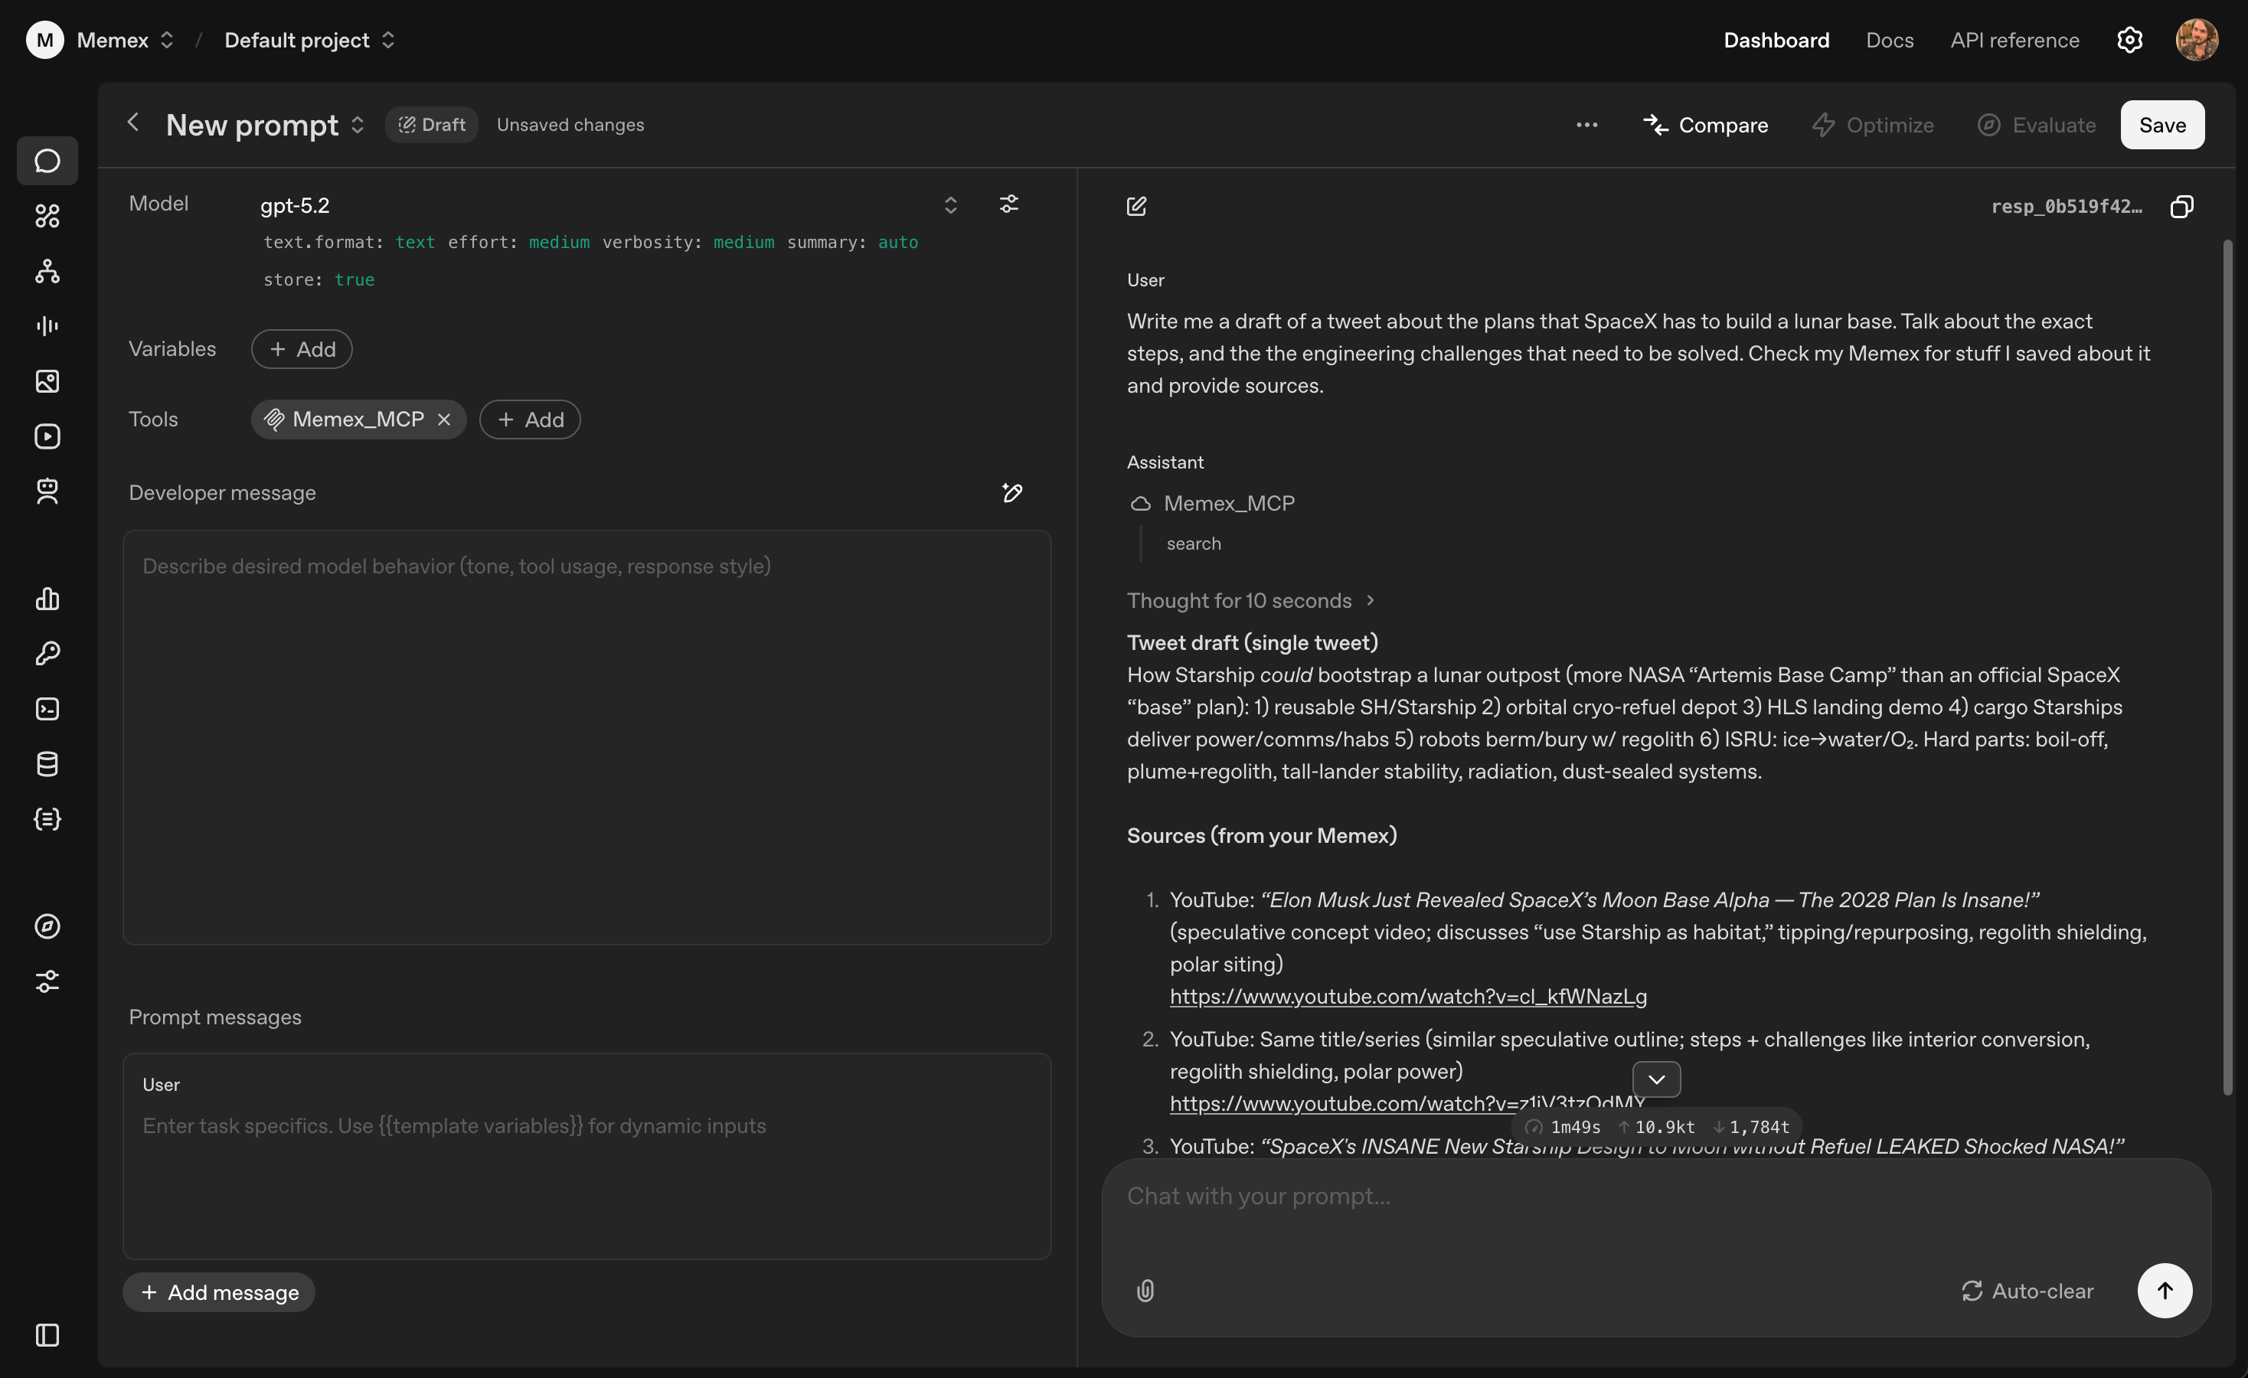Screen dimensions: 2248x1378
Task: Save the prompt
Action: tap(2162, 125)
